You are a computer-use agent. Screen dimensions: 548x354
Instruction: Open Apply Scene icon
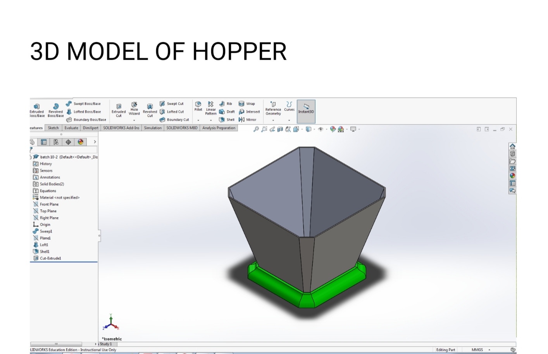click(341, 129)
